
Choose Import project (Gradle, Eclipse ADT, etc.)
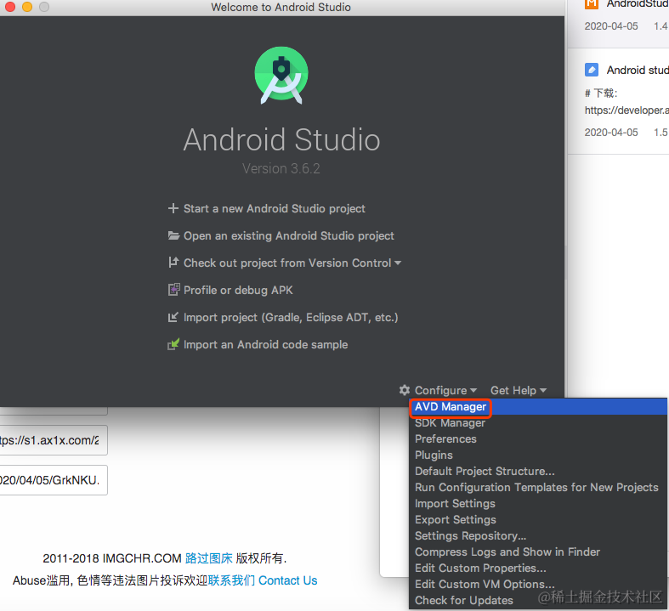[291, 318]
